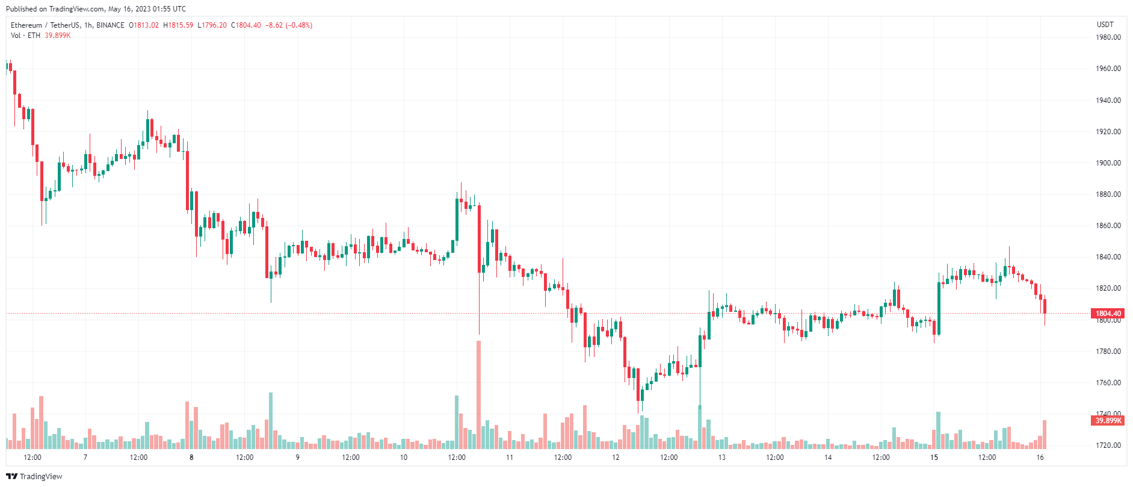Click the open value O1813.02
The image size is (1133, 487).
click(144, 25)
